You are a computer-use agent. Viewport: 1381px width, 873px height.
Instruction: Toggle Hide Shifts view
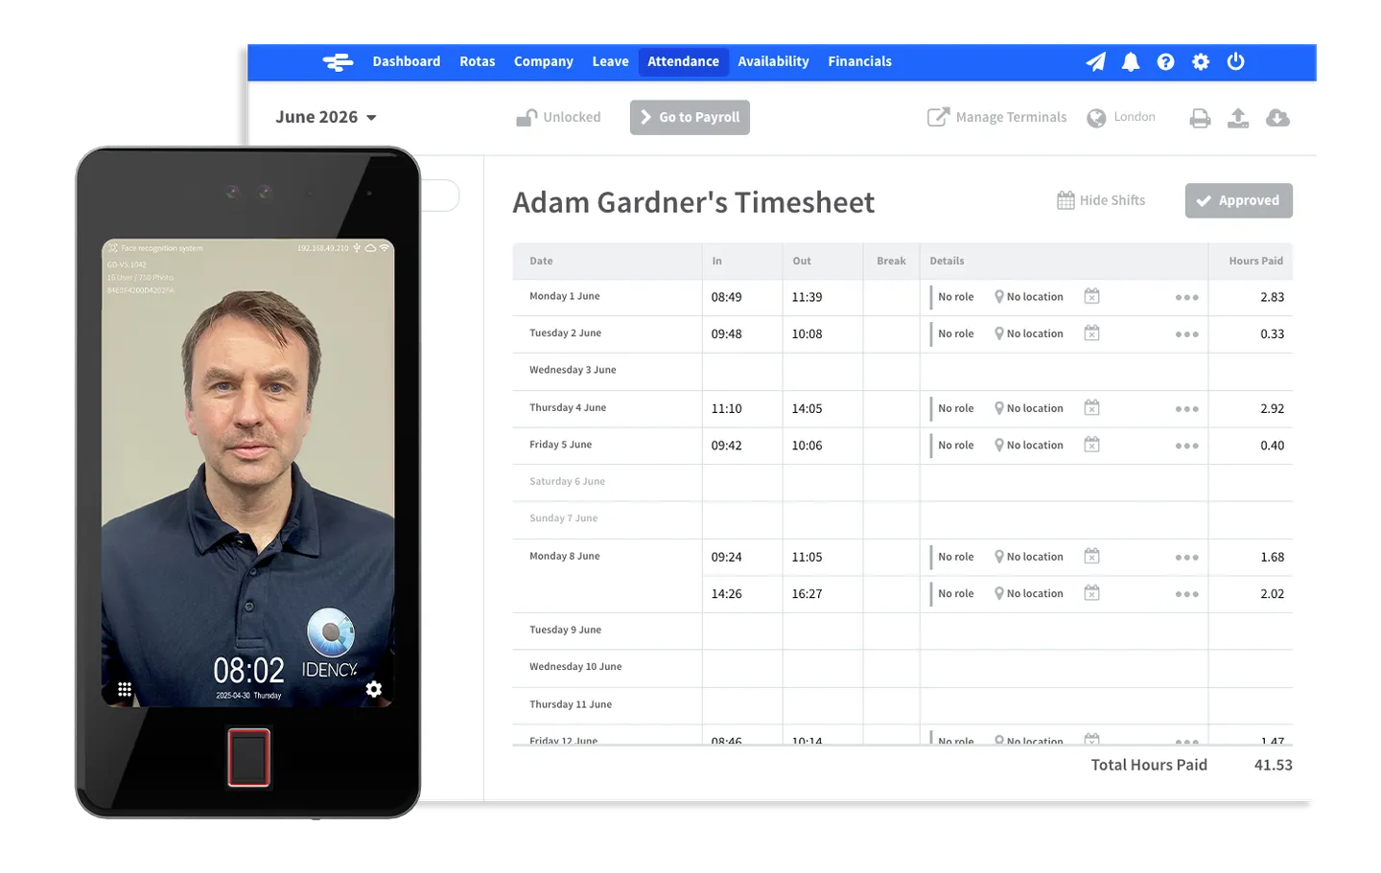tap(1101, 200)
